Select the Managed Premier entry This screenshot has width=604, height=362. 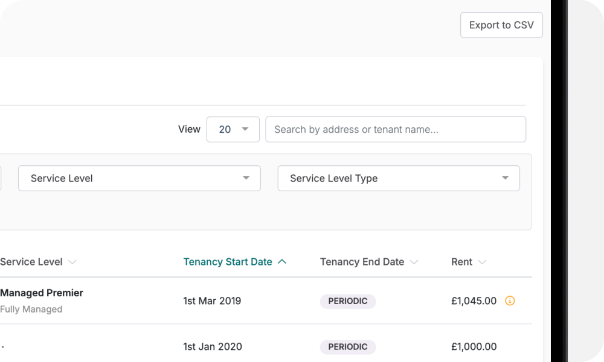coord(42,293)
